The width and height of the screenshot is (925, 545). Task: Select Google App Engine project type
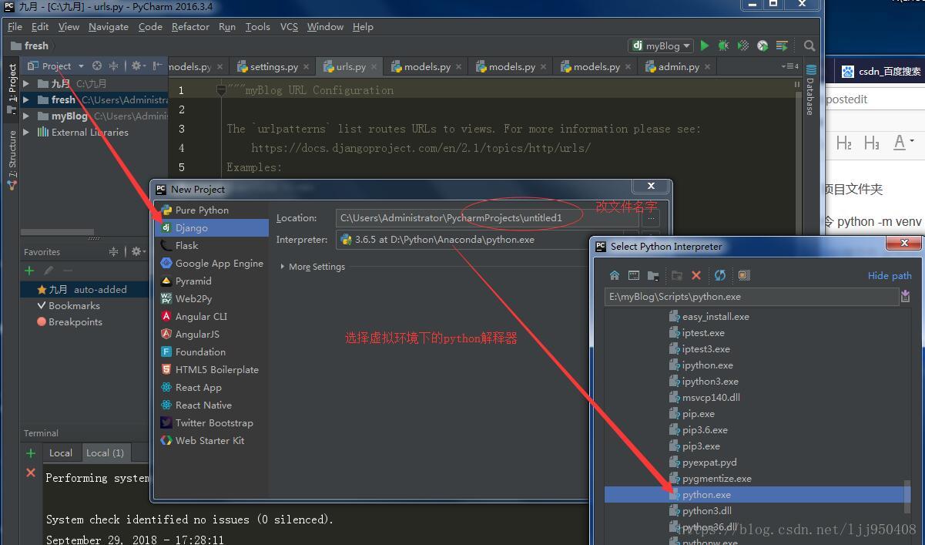[212, 263]
